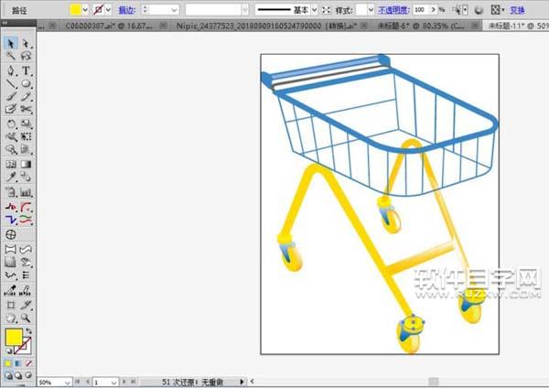Viewport: 549px width, 388px height.
Task: Enable Draw Normal mode
Action: 8,375
